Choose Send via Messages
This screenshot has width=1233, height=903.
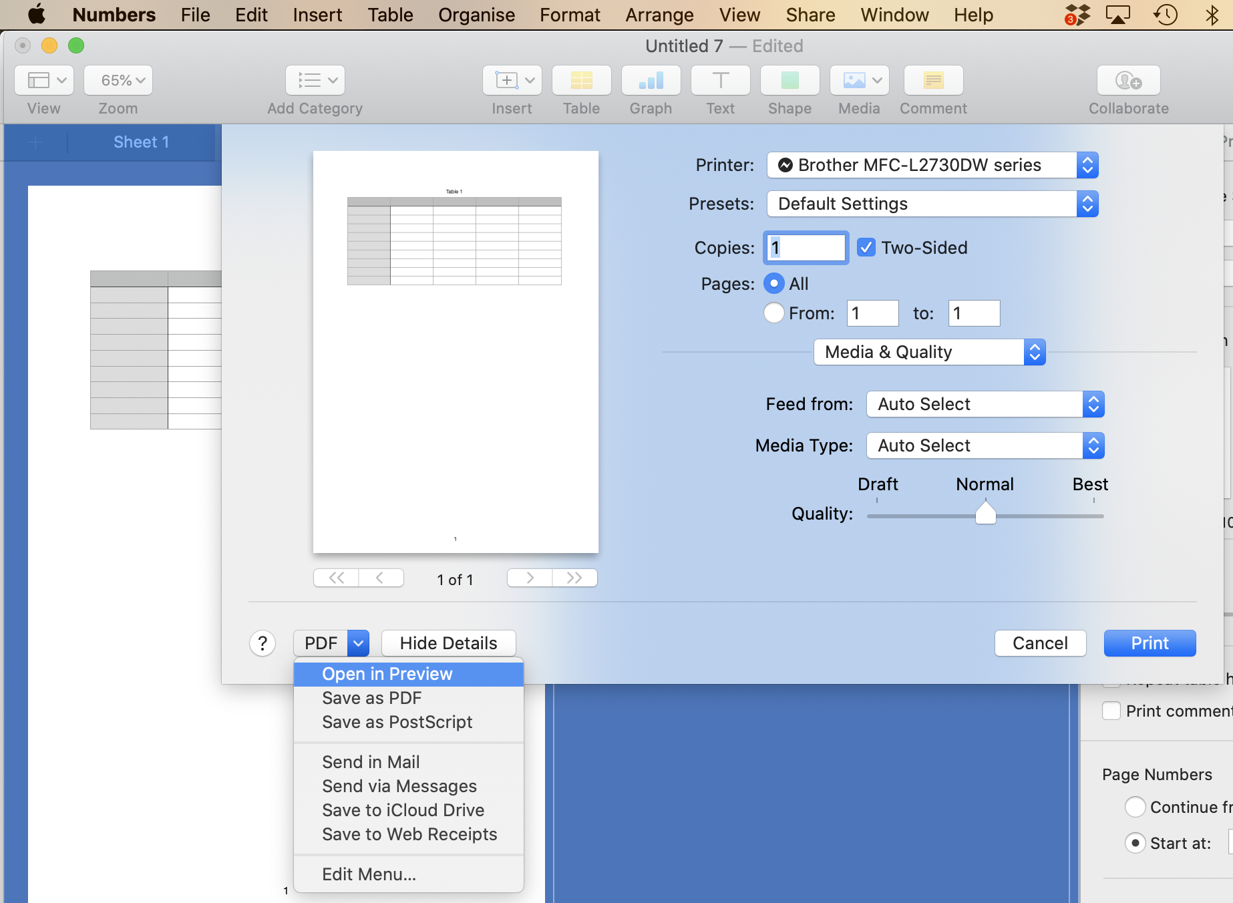click(409, 786)
